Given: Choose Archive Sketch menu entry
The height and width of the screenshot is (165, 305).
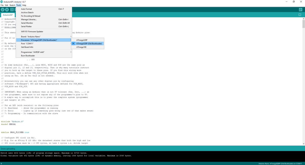Looking at the screenshot, I should tap(44, 12).
